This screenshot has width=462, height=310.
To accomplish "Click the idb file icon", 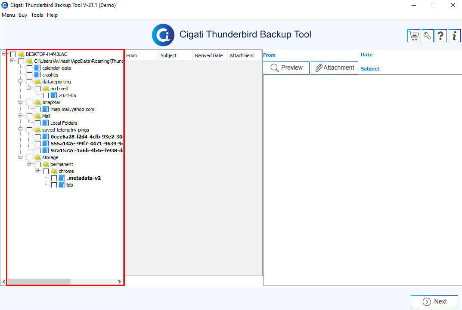I will click(x=62, y=185).
